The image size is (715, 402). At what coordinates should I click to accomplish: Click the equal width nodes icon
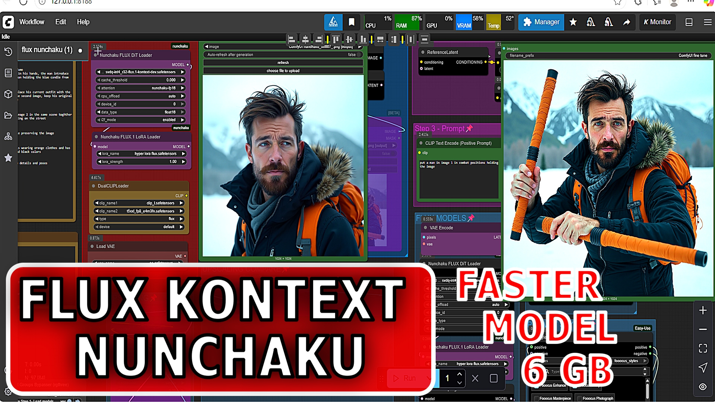click(x=380, y=39)
